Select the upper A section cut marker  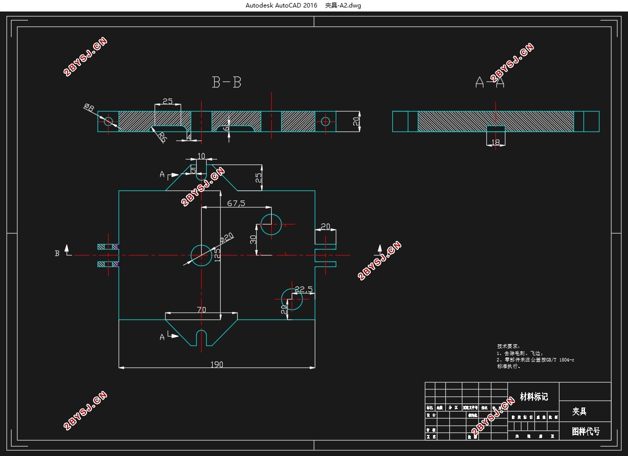(x=168, y=174)
